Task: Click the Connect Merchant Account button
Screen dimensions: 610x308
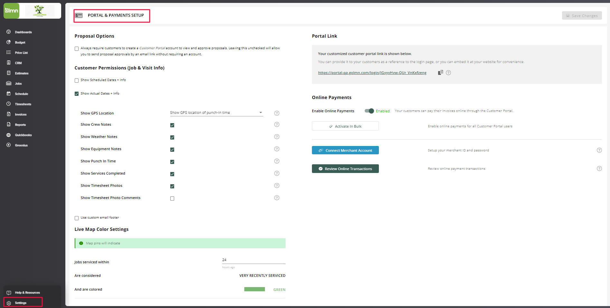Action: [x=345, y=150]
